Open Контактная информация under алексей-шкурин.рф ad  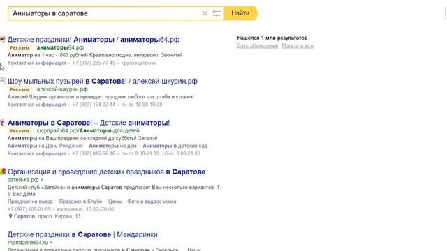click(x=36, y=105)
